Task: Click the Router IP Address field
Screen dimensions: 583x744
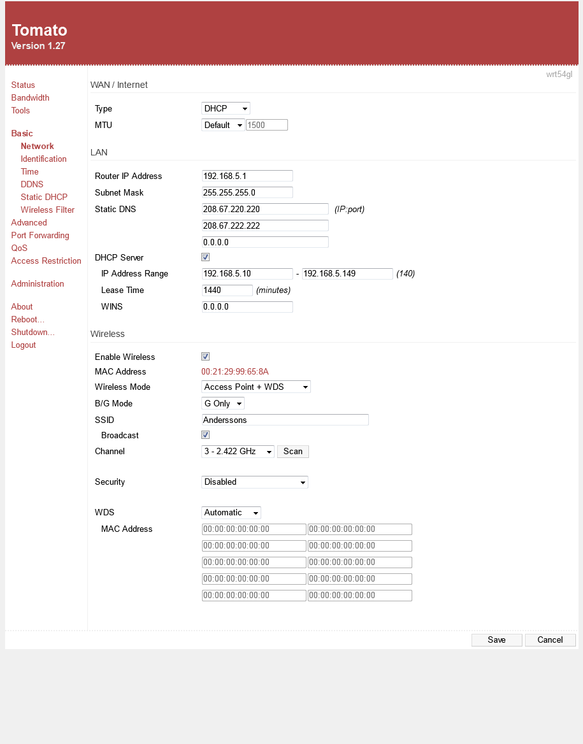Action: pos(247,176)
